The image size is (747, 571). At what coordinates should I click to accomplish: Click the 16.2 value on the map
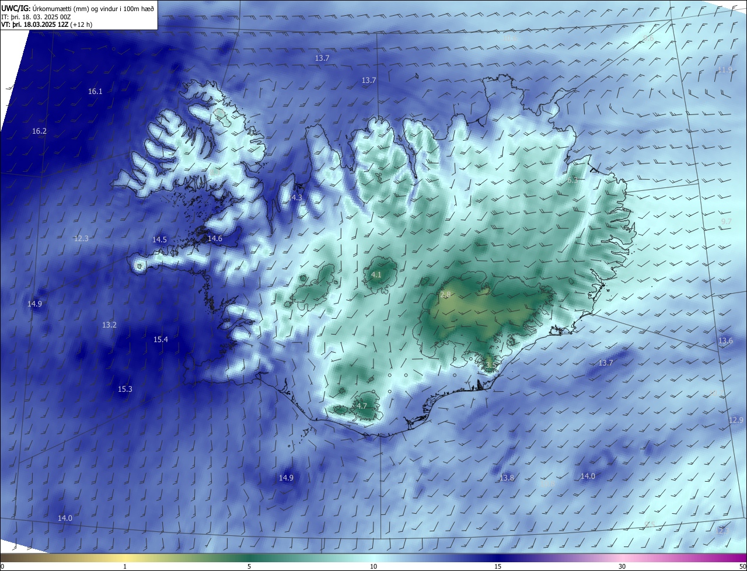coord(39,131)
